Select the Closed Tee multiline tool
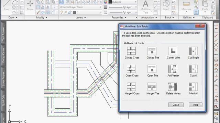Screen dimensions: 220x123 coord(152,51)
